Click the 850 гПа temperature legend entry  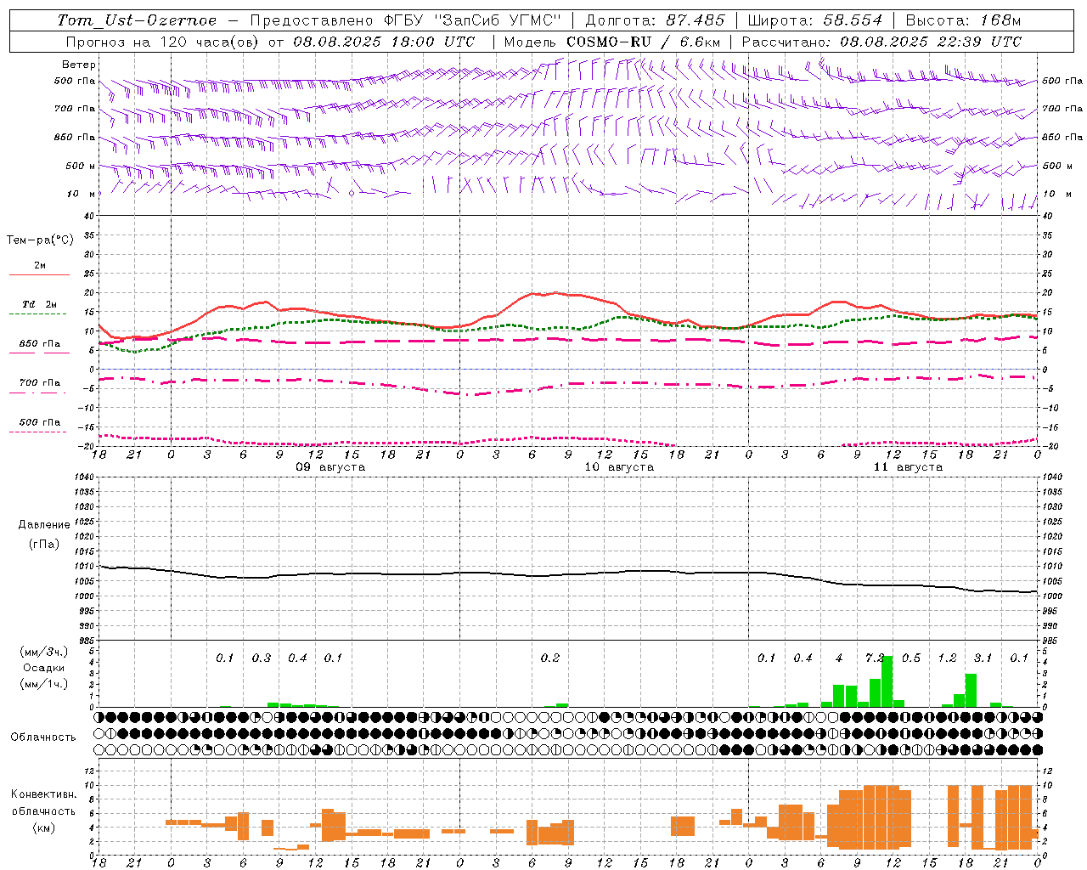coord(40,344)
